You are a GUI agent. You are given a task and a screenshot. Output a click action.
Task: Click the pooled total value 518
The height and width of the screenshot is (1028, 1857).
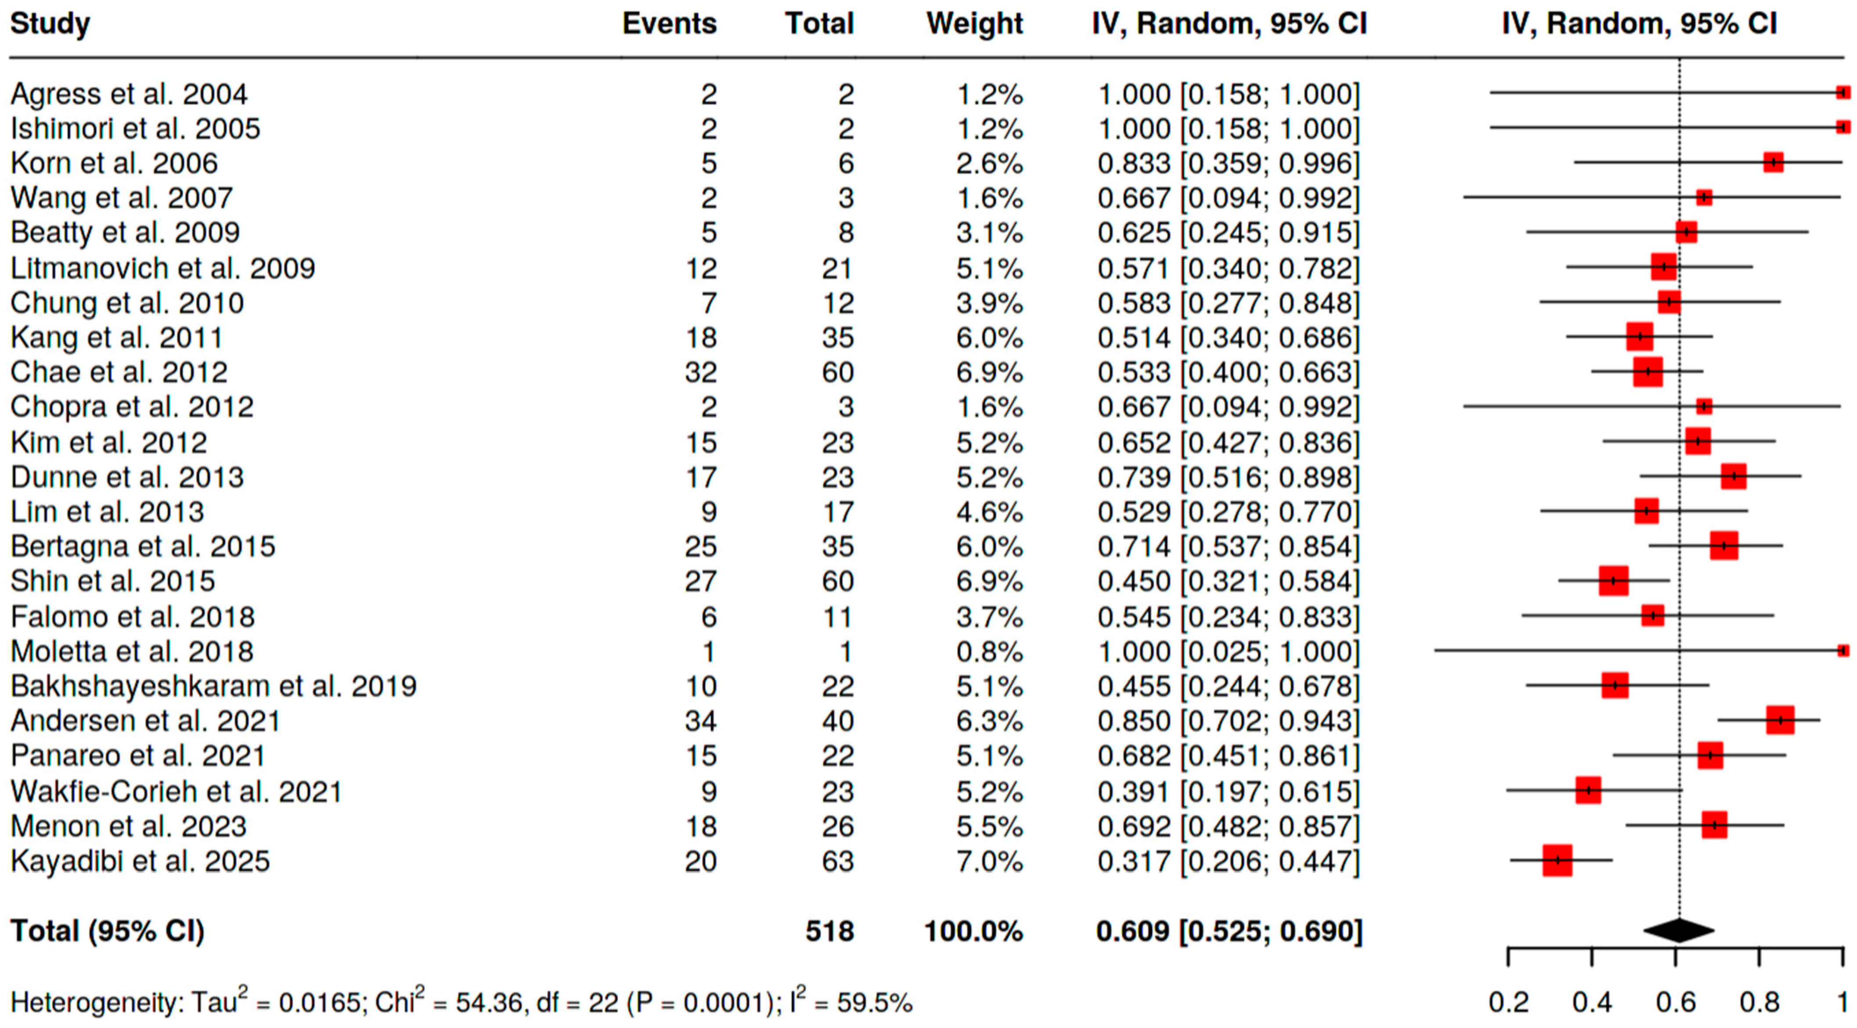pos(830,931)
